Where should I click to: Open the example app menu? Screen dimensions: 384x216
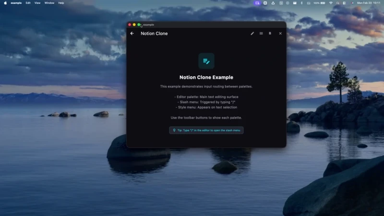[16, 3]
